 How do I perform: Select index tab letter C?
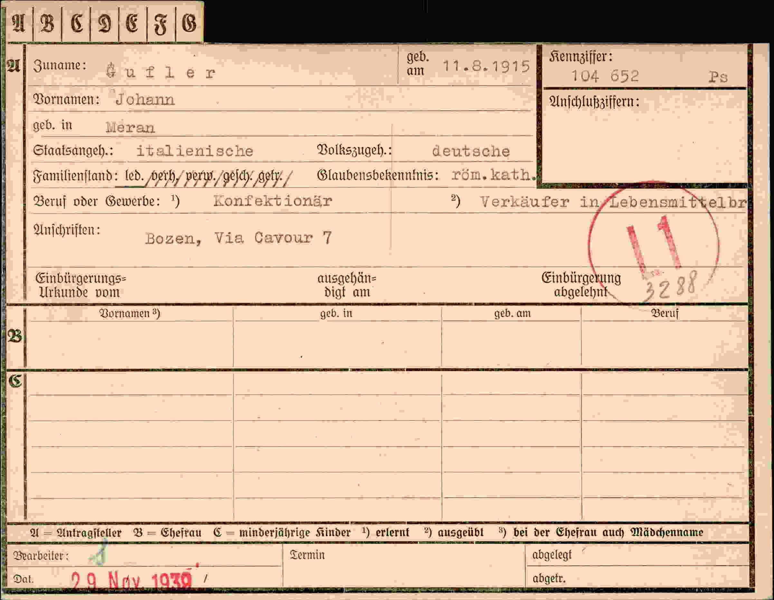(76, 24)
